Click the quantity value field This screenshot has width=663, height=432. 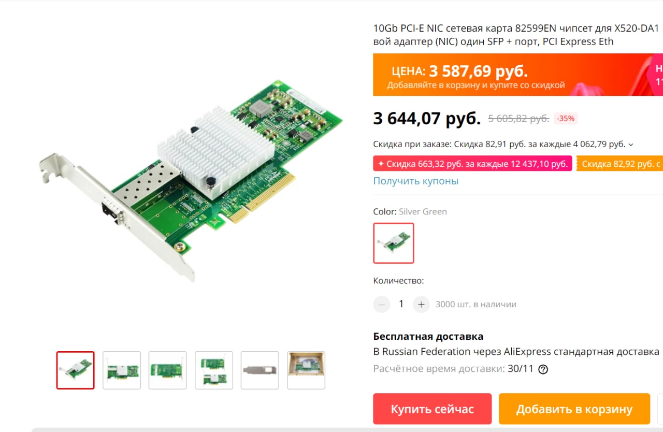click(401, 304)
